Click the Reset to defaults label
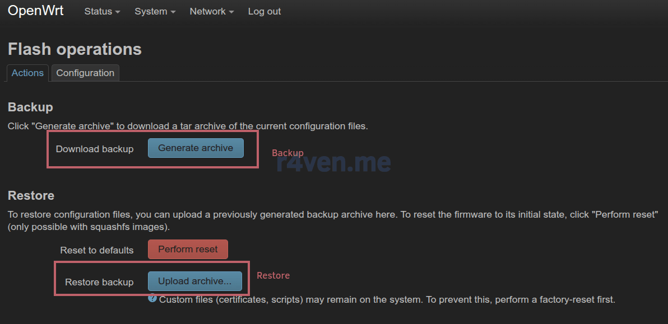The width and height of the screenshot is (668, 324). (97, 251)
